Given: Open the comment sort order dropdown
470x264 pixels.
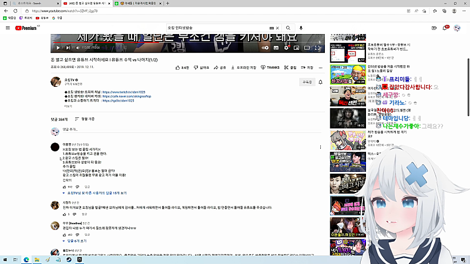Looking at the screenshot, I should 85,119.
